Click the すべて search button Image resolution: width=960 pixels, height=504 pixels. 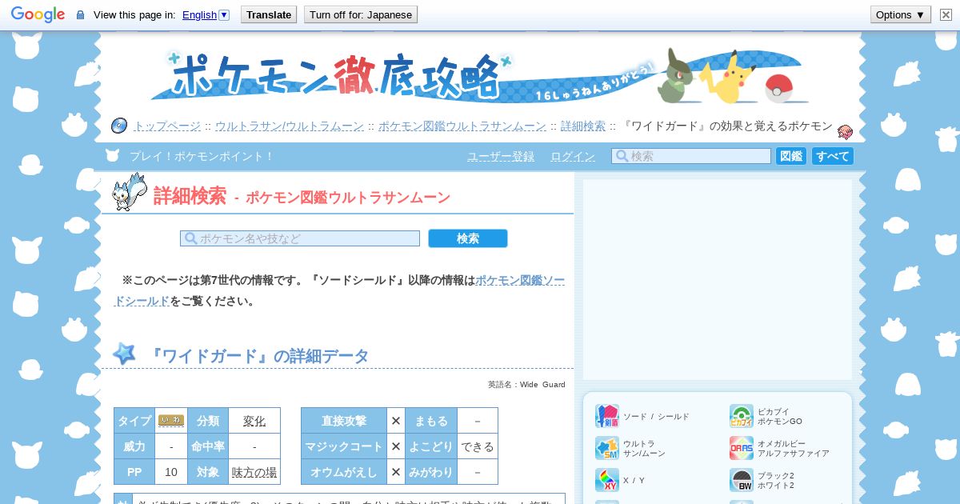point(833,156)
